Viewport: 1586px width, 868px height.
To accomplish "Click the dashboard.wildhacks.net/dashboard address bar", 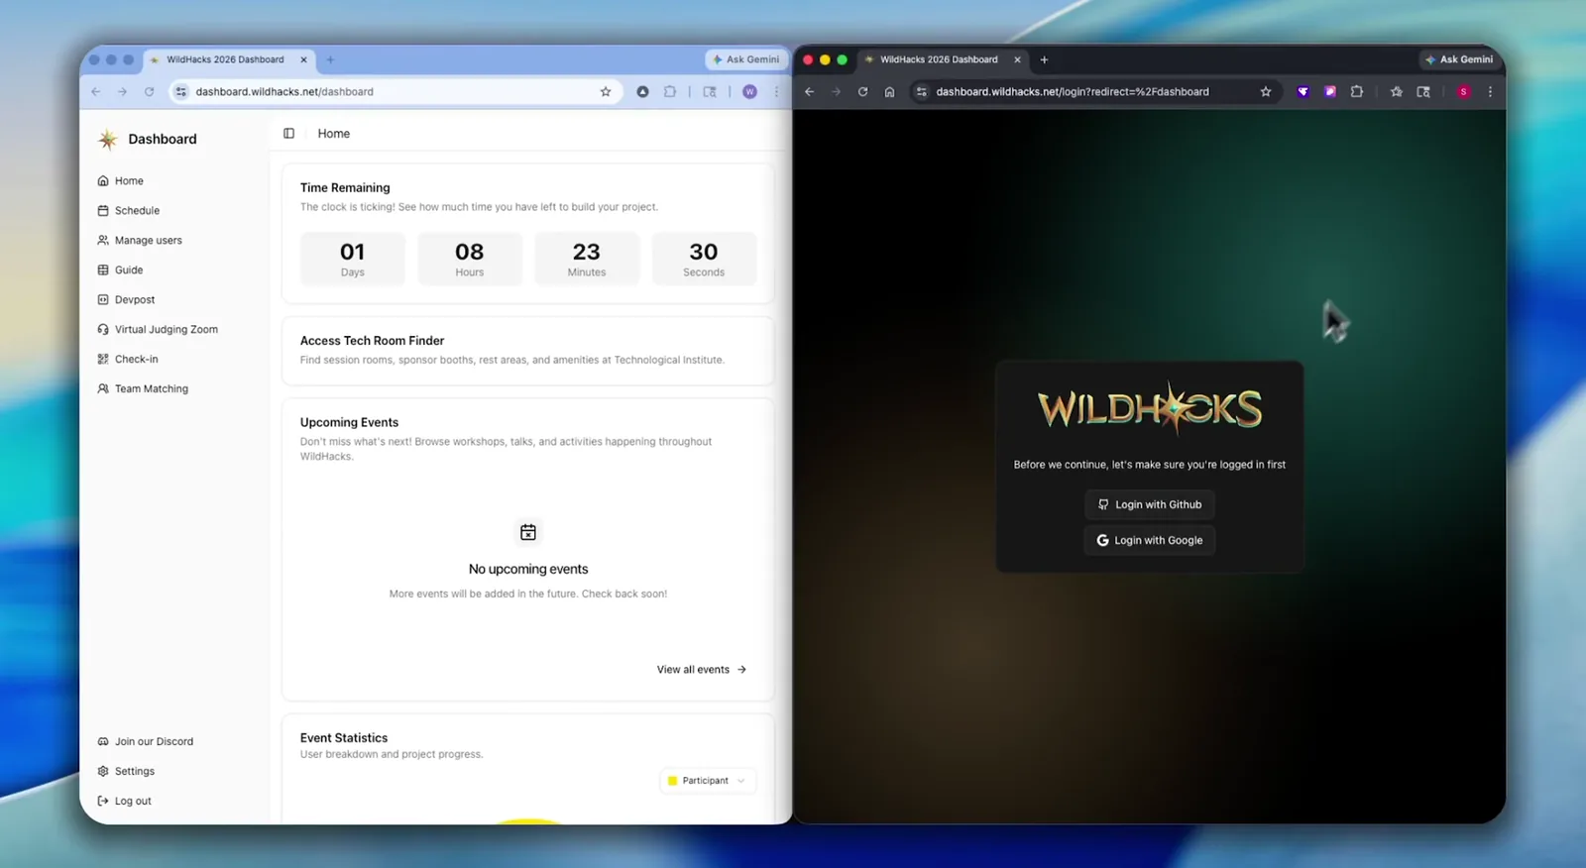I will click(x=395, y=91).
